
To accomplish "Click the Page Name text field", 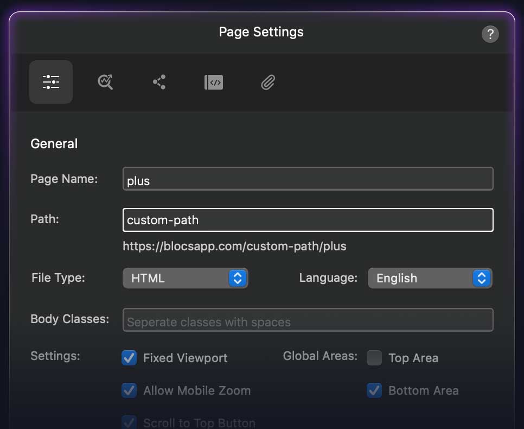I will click(308, 179).
